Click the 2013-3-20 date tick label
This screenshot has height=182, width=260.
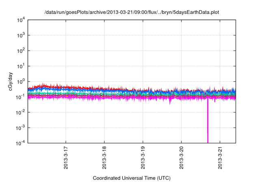point(181,158)
